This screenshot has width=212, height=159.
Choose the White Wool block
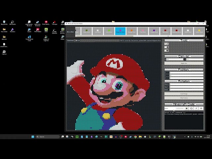pyautogui.click(x=188, y=31)
